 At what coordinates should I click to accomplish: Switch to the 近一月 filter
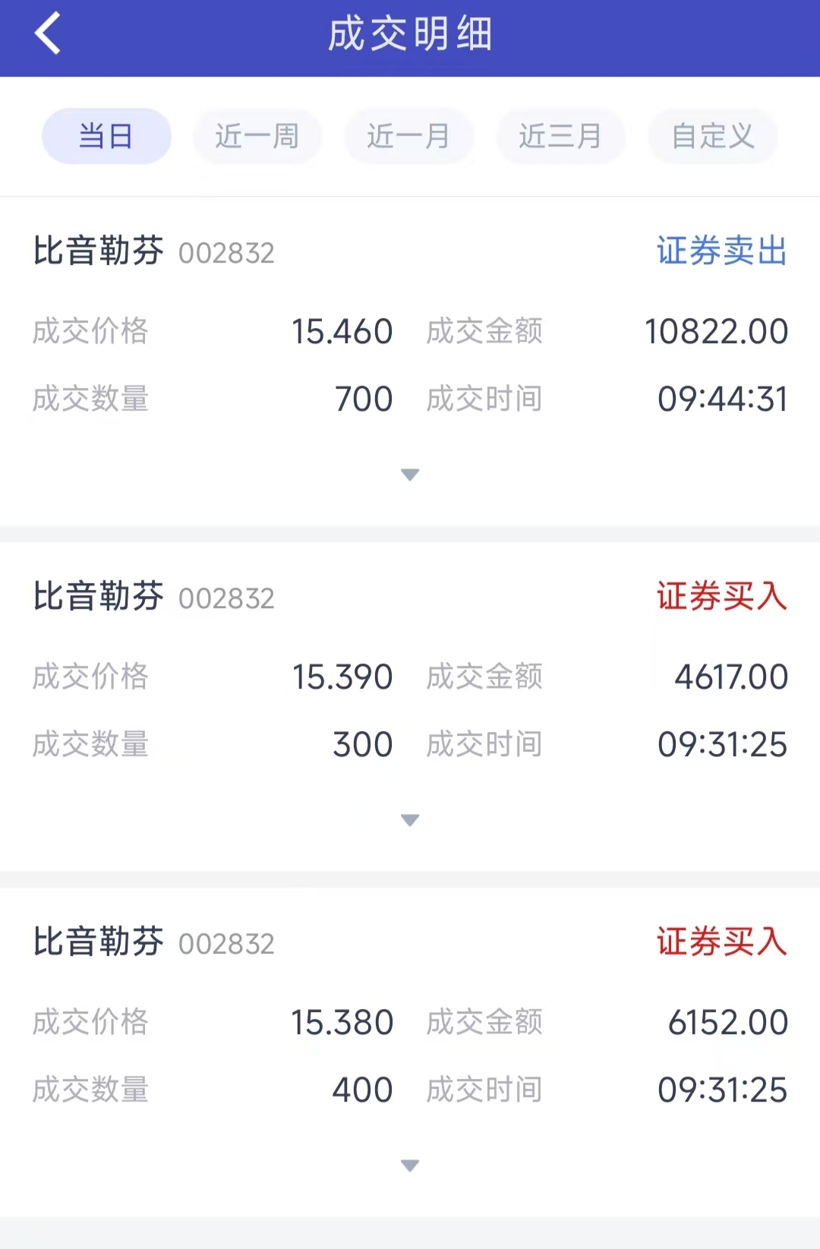pyautogui.click(x=409, y=137)
